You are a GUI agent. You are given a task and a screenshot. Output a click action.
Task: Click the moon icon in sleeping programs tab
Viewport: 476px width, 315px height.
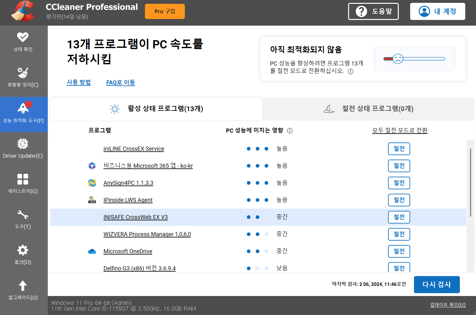click(329, 109)
